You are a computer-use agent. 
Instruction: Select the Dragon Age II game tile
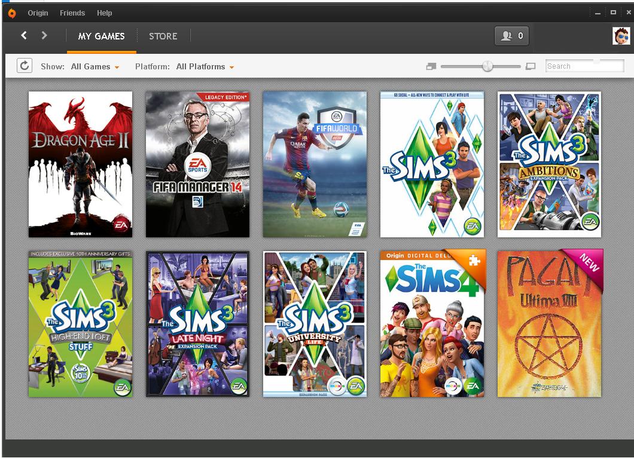pyautogui.click(x=81, y=164)
